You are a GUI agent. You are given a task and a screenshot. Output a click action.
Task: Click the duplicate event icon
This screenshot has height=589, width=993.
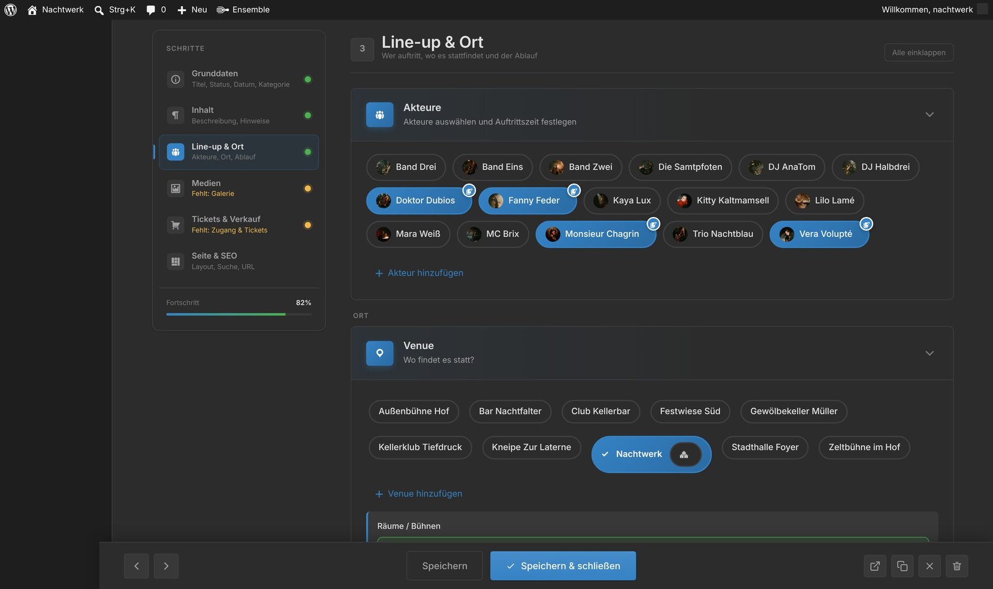902,566
